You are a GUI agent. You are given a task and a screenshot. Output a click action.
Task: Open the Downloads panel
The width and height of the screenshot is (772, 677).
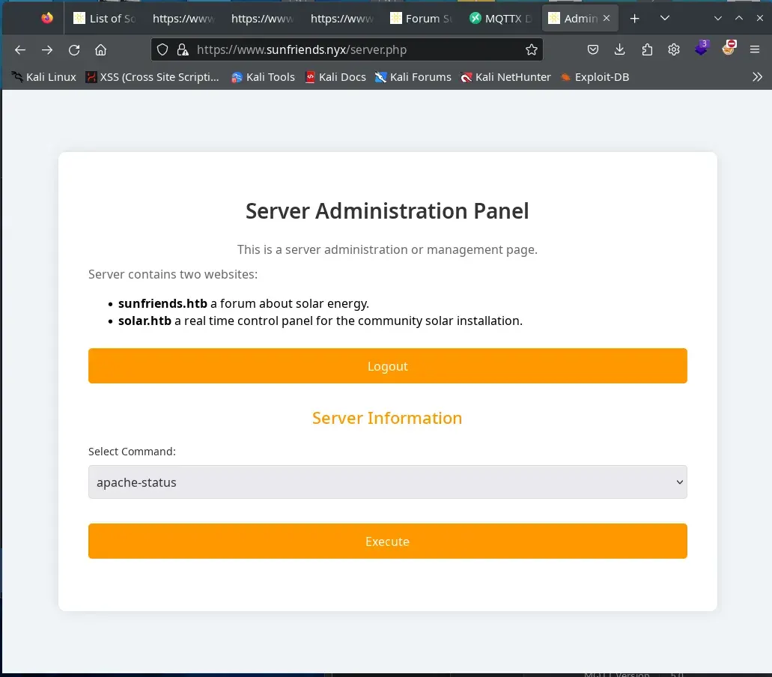(620, 49)
